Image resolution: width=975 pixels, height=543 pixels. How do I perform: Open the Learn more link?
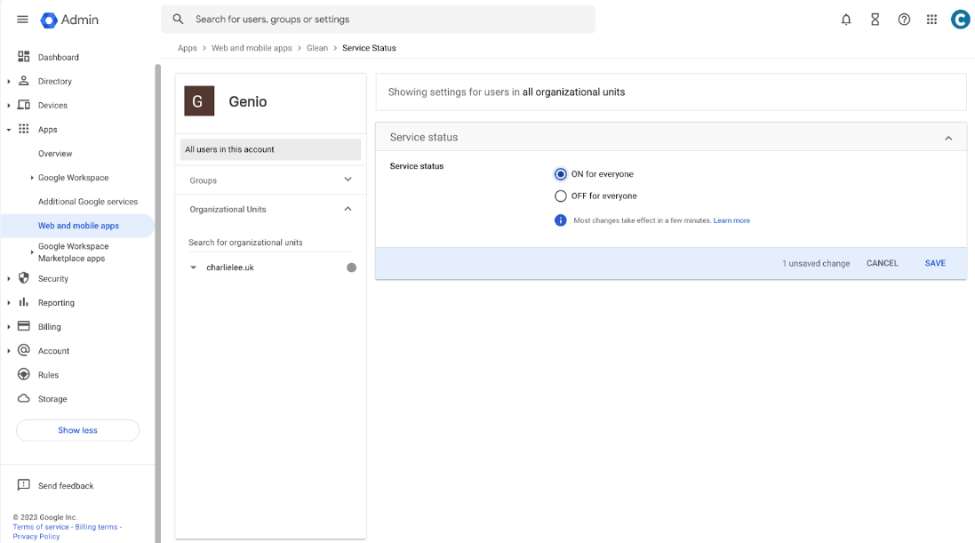[731, 220]
